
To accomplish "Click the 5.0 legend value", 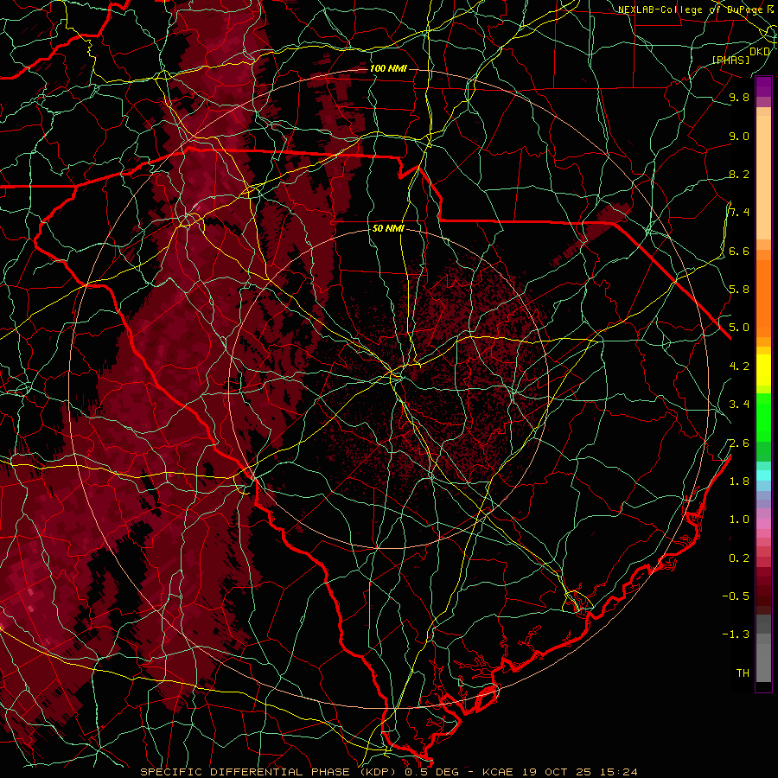I will point(739,328).
